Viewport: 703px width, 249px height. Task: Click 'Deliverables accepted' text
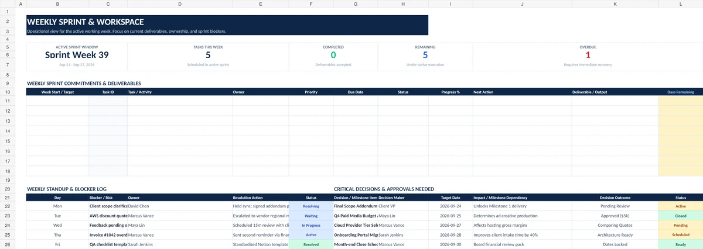[x=333, y=65]
